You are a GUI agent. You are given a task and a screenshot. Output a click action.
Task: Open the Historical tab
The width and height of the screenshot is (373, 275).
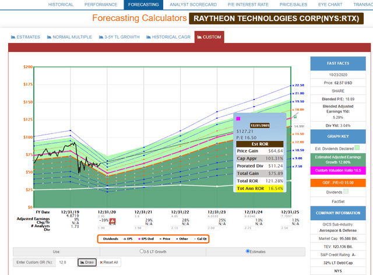click(x=61, y=5)
